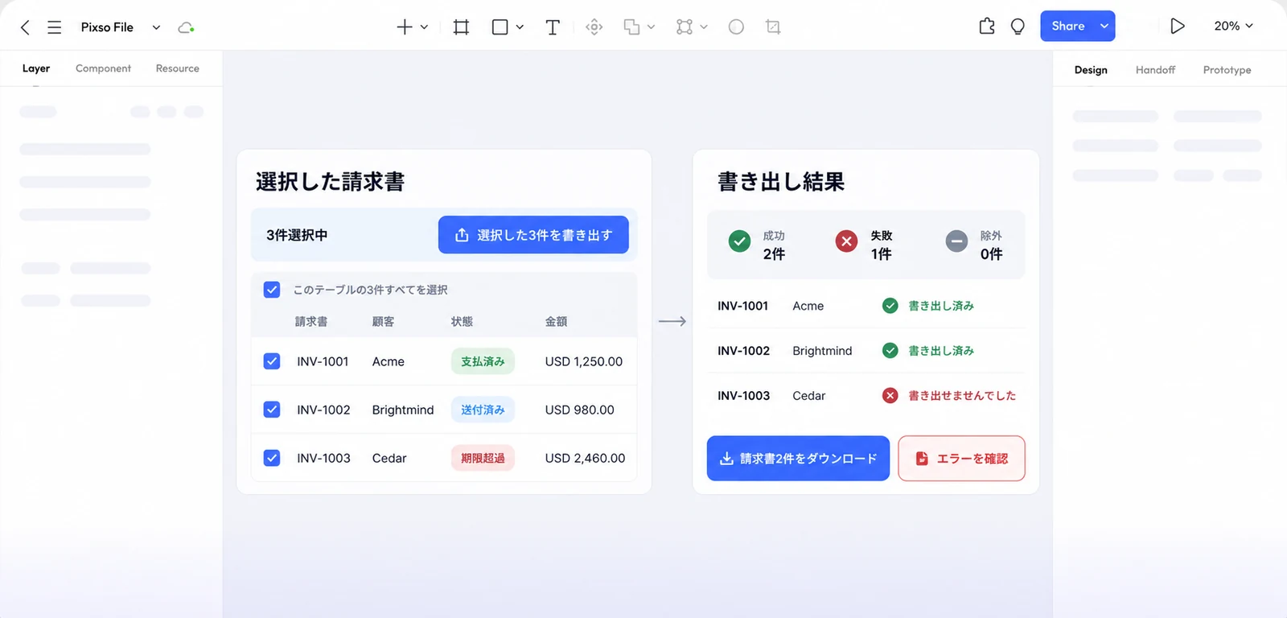Click the plus insert tool
Screen dimensions: 1287x618
[405, 27]
